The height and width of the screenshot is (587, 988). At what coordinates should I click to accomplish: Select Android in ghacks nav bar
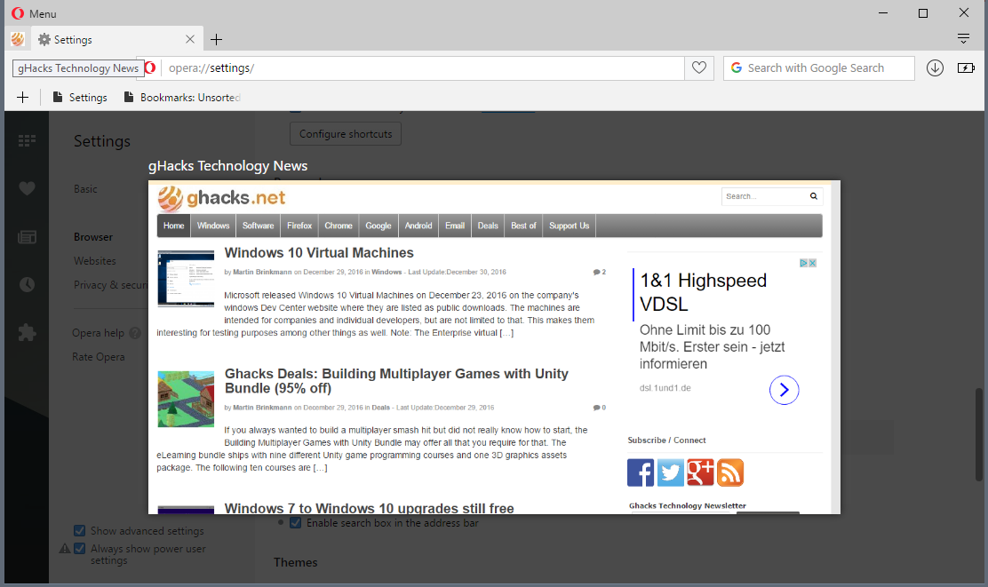(418, 226)
